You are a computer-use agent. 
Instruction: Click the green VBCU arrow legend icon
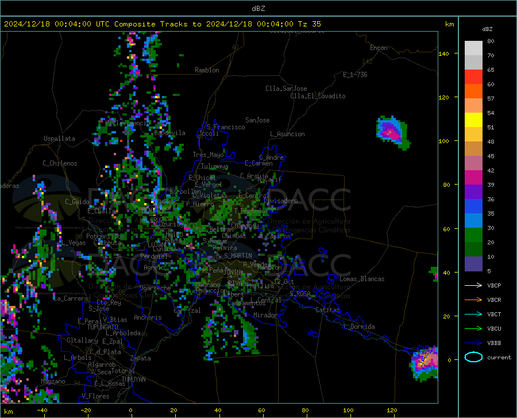point(473,329)
